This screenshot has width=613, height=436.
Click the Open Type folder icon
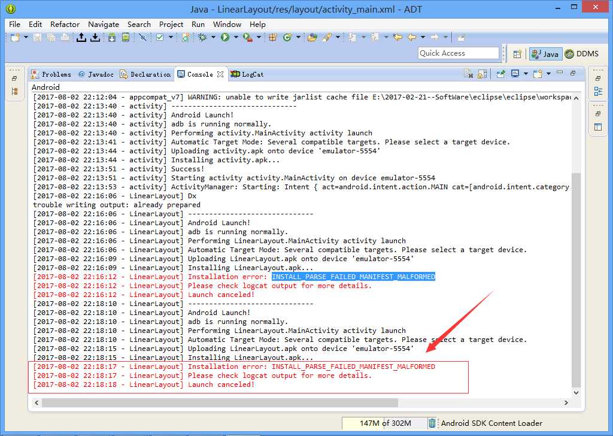click(x=312, y=38)
